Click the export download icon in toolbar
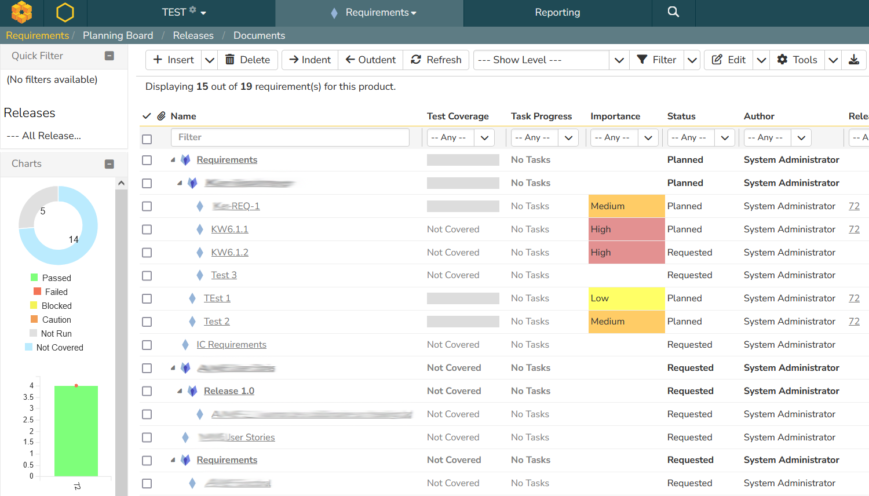The image size is (869, 496). (x=853, y=60)
